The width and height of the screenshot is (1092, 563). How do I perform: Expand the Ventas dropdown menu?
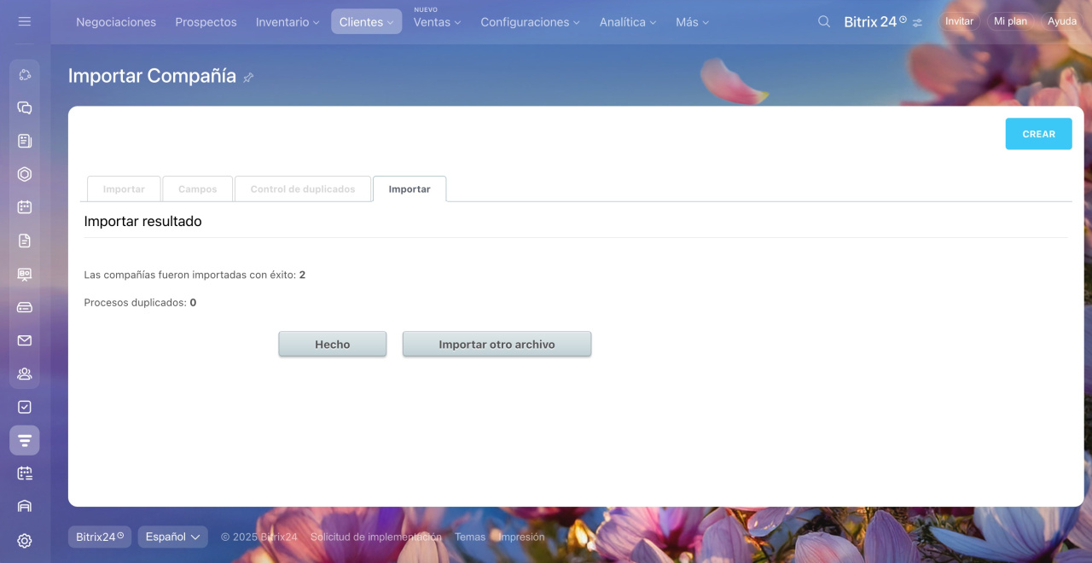point(438,22)
